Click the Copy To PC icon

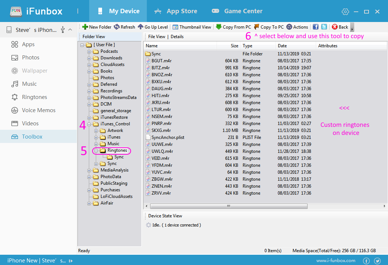pos(257,27)
